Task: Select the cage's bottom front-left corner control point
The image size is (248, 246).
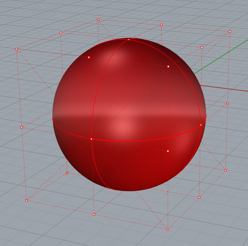Action: 26,200
